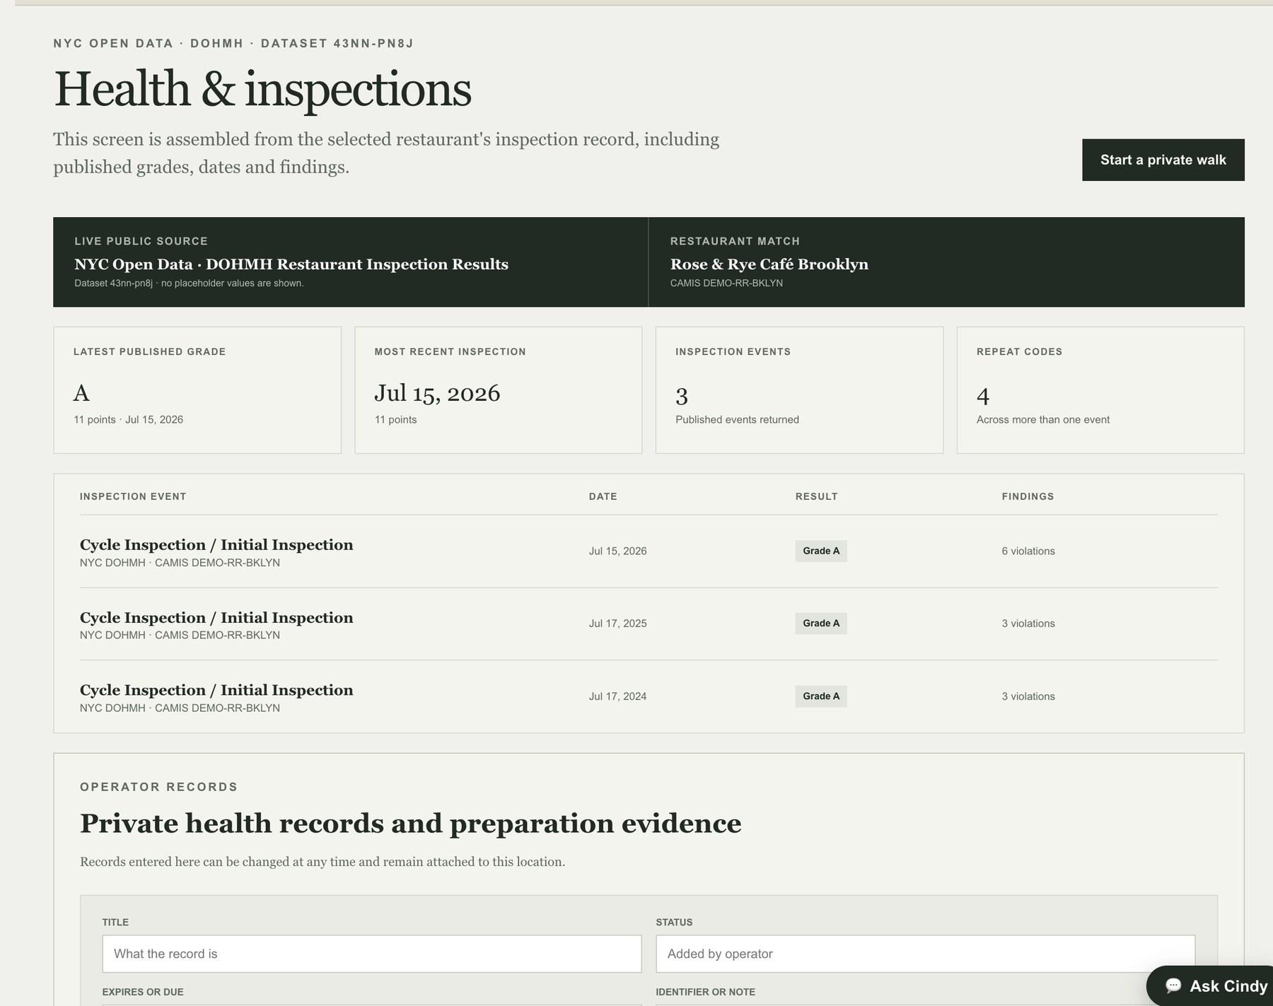Click the NYC OPEN DATA · DOHMH breadcrumb line

tap(233, 43)
